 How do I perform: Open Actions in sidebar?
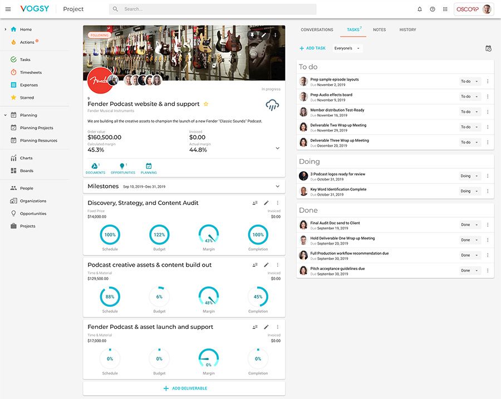[27, 42]
